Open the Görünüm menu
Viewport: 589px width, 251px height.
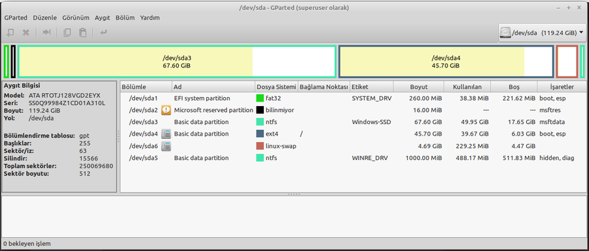75,18
